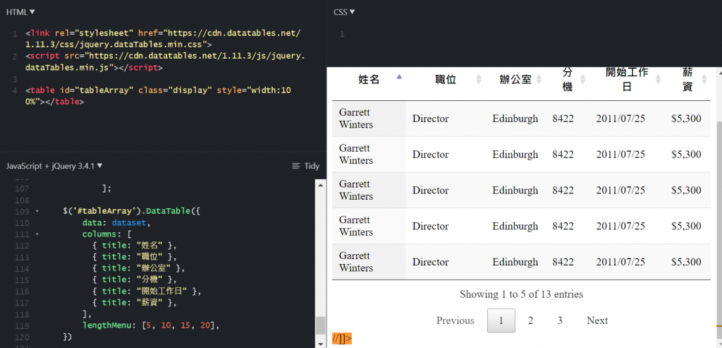Click the result pane vertical scrollbar
The image size is (722, 348).
point(720,224)
